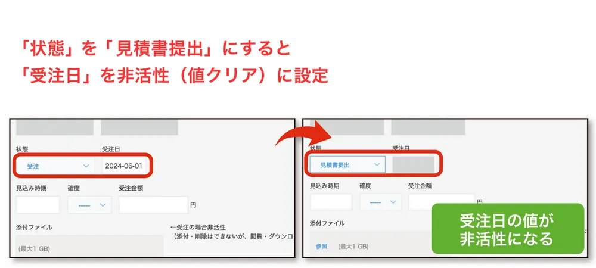The width and height of the screenshot is (596, 268).
Task: Click the ←受注の場合非活性 note text
Action: (198, 228)
